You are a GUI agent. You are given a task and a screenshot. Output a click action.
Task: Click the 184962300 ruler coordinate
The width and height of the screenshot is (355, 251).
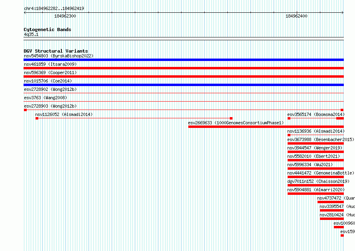point(65,16)
